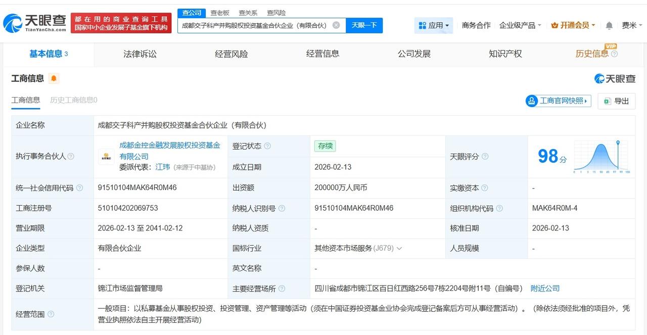The image size is (647, 335).
Task: Click the company logo beside 成都金控金融发展
Action: point(106,157)
